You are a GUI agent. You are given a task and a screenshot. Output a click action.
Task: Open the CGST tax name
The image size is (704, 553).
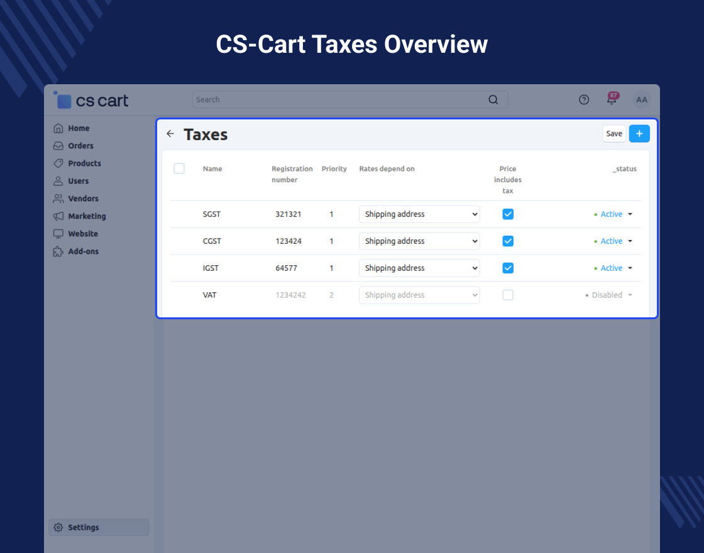click(x=212, y=241)
